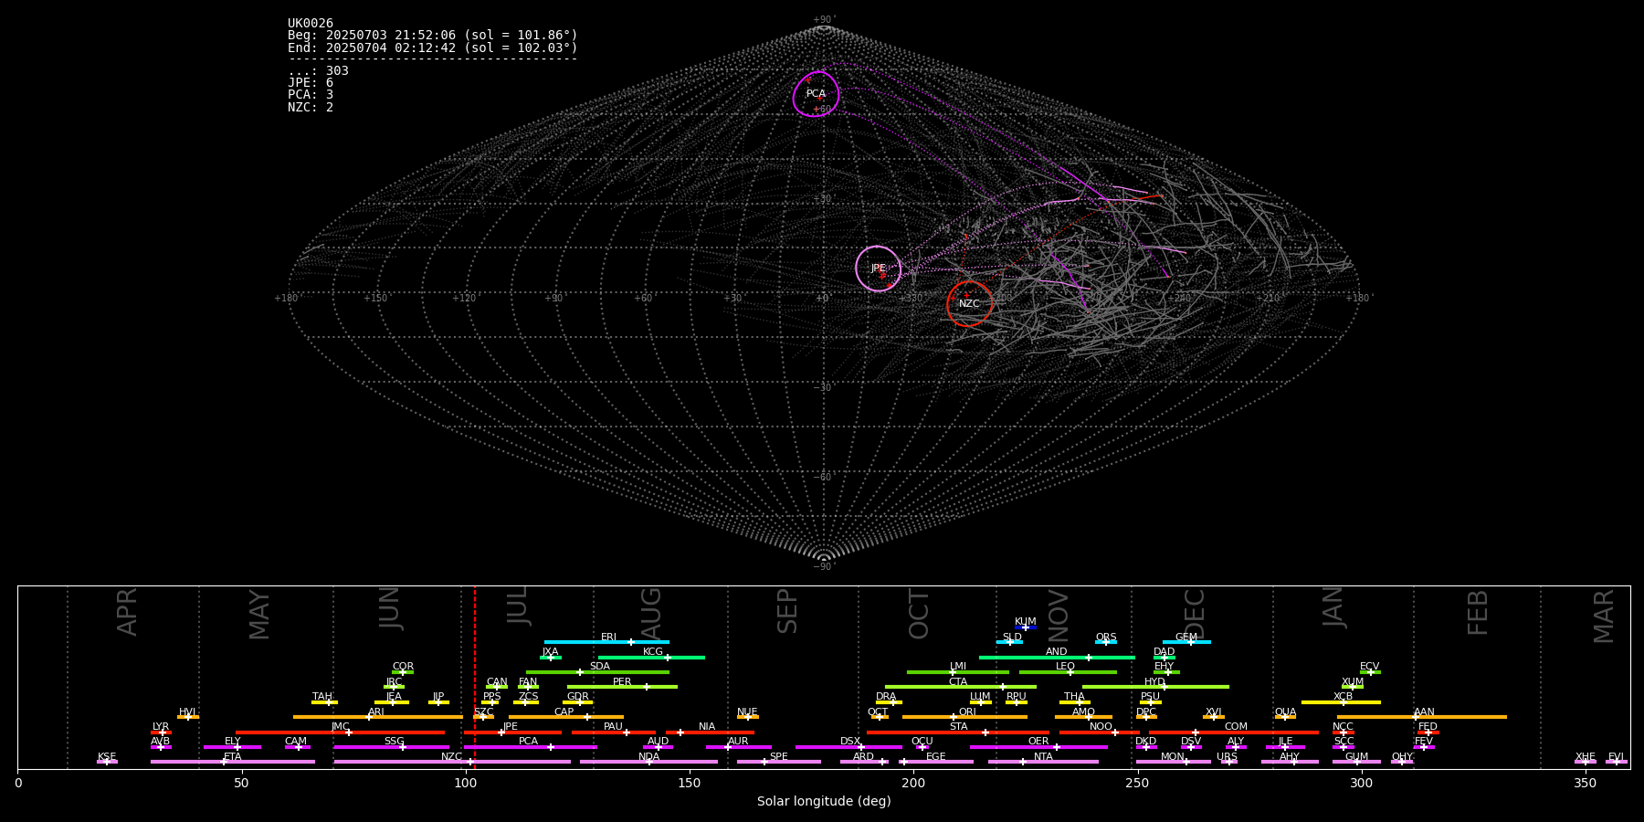Image resolution: width=1644 pixels, height=822 pixels.
Task: Click the KSE shower label
Action: pyautogui.click(x=107, y=757)
